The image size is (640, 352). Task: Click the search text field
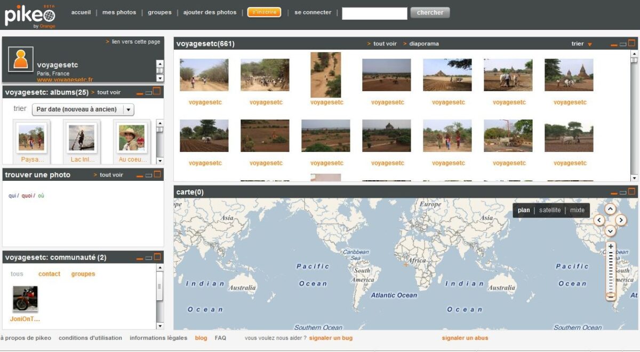[x=374, y=13]
